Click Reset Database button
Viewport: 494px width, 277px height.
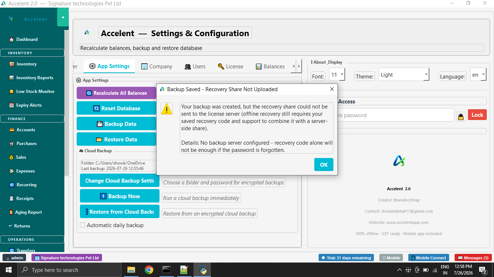click(x=116, y=108)
